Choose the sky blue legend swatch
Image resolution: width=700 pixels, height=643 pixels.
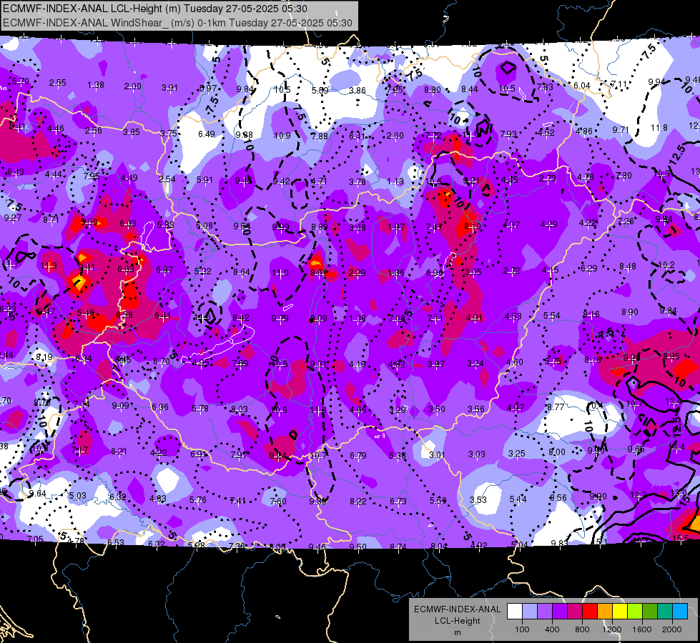pos(680,612)
